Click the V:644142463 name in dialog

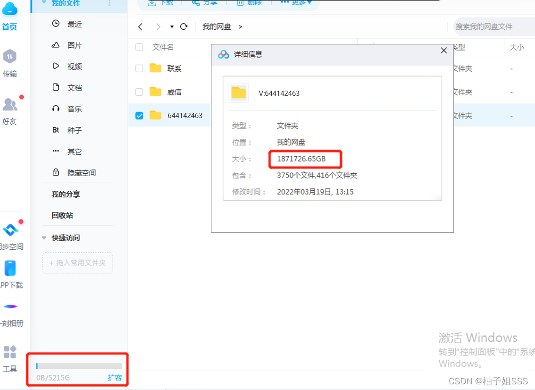coord(279,93)
